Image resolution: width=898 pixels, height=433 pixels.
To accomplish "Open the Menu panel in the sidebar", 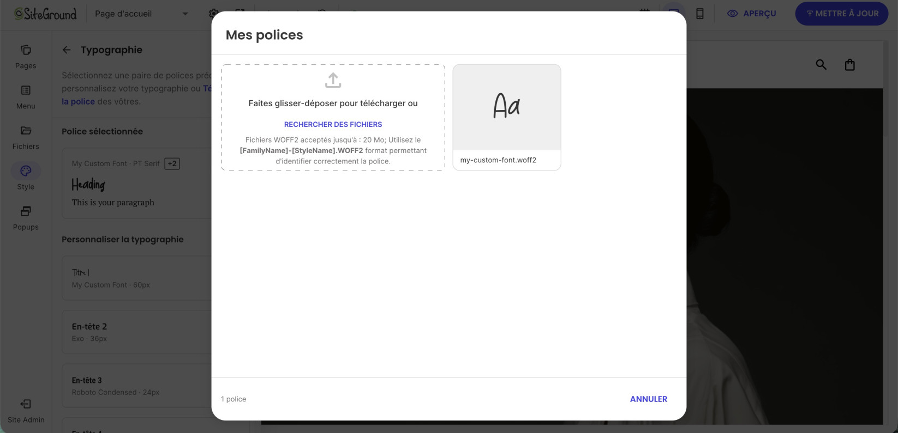I will click(x=26, y=97).
